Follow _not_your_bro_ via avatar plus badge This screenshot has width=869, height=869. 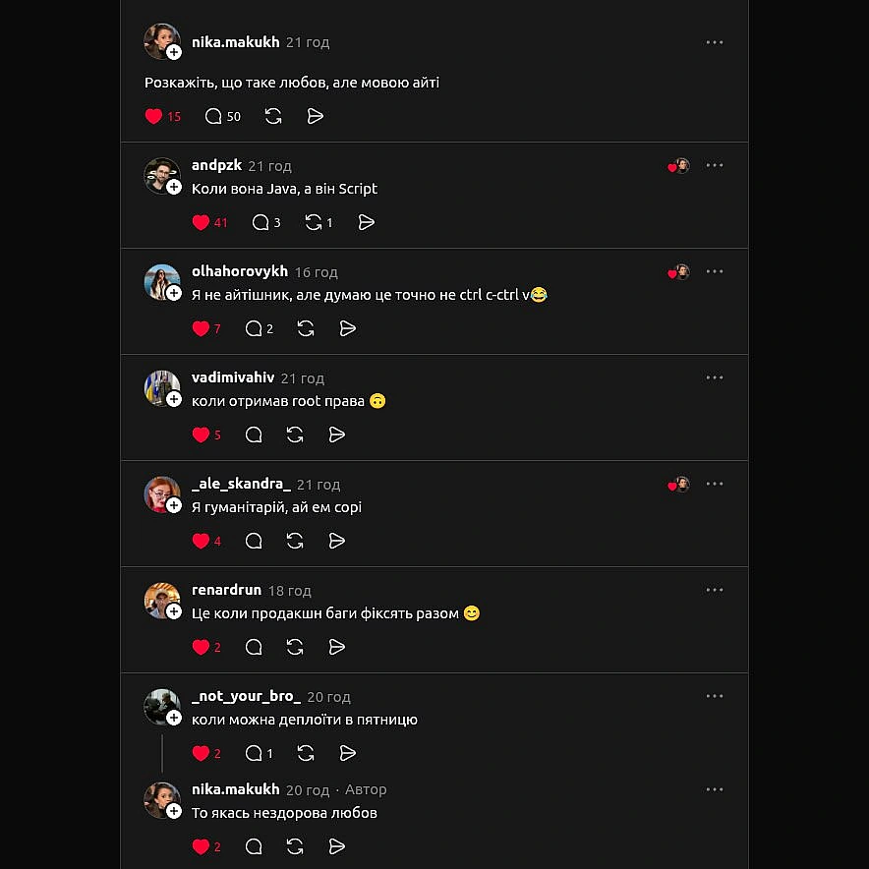click(x=174, y=718)
